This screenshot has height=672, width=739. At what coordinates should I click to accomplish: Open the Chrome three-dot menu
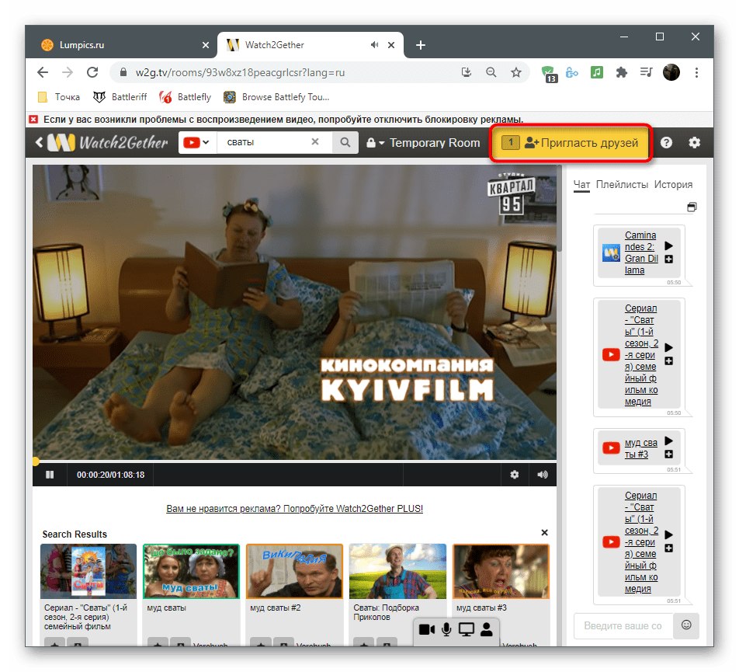[696, 72]
